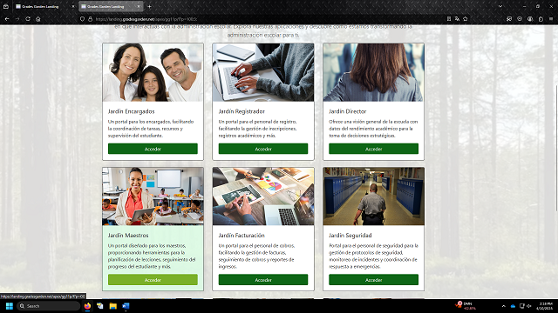The image size is (558, 313).
Task: Switch to the first Grades Garden Landing tab
Action: pyautogui.click(x=44, y=6)
